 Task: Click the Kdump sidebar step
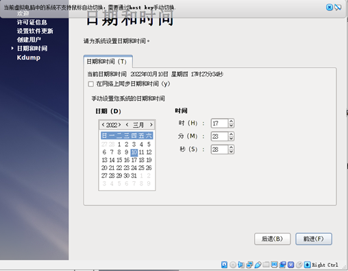[x=29, y=58]
